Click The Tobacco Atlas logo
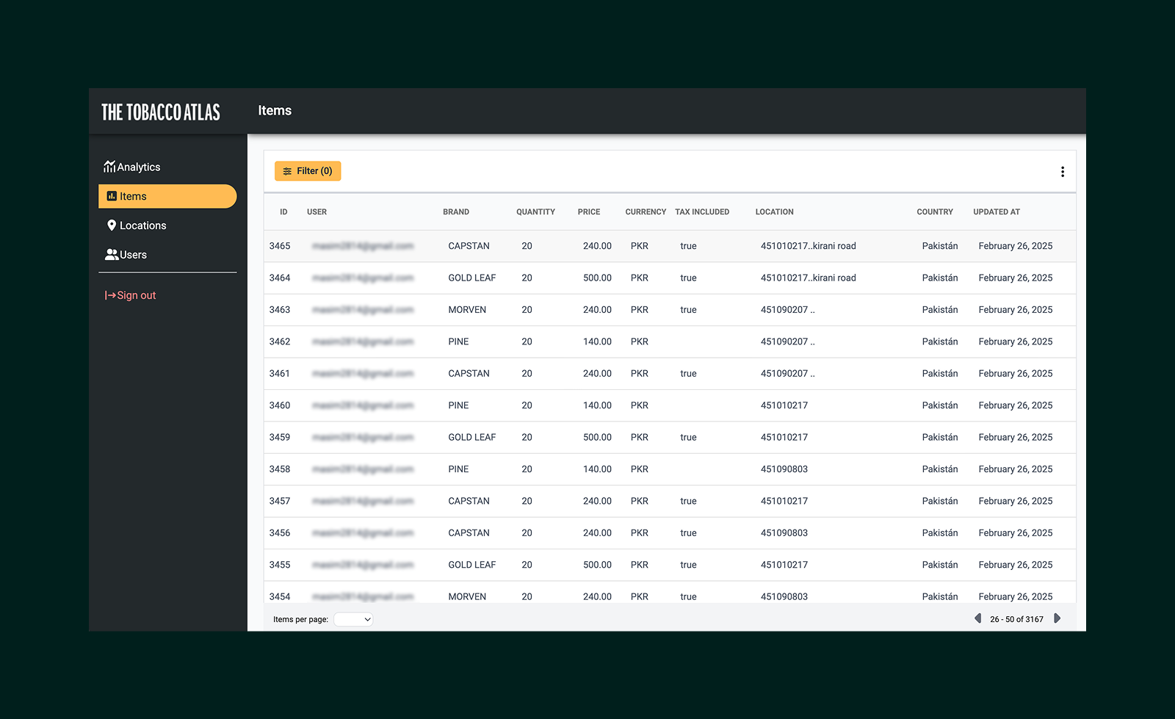Viewport: 1175px width, 719px height. tap(160, 112)
